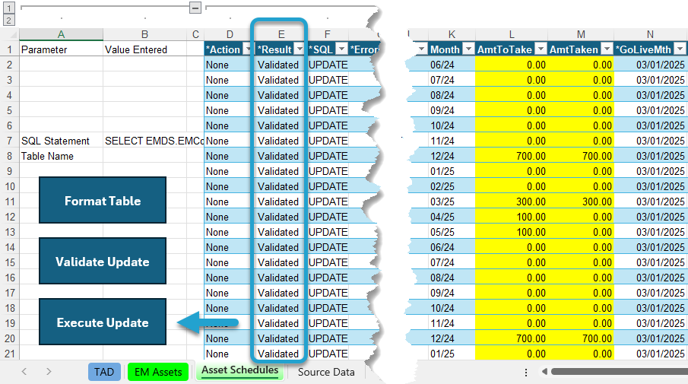Open the *Result column filter dropdown

(300, 49)
